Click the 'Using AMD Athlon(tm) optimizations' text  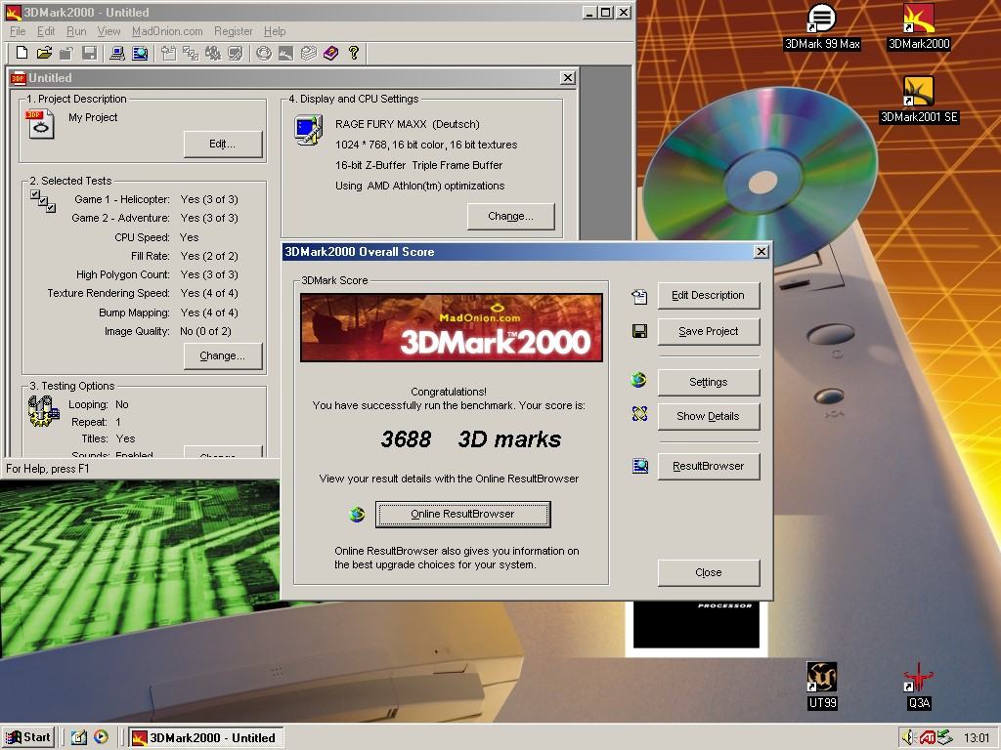point(420,186)
